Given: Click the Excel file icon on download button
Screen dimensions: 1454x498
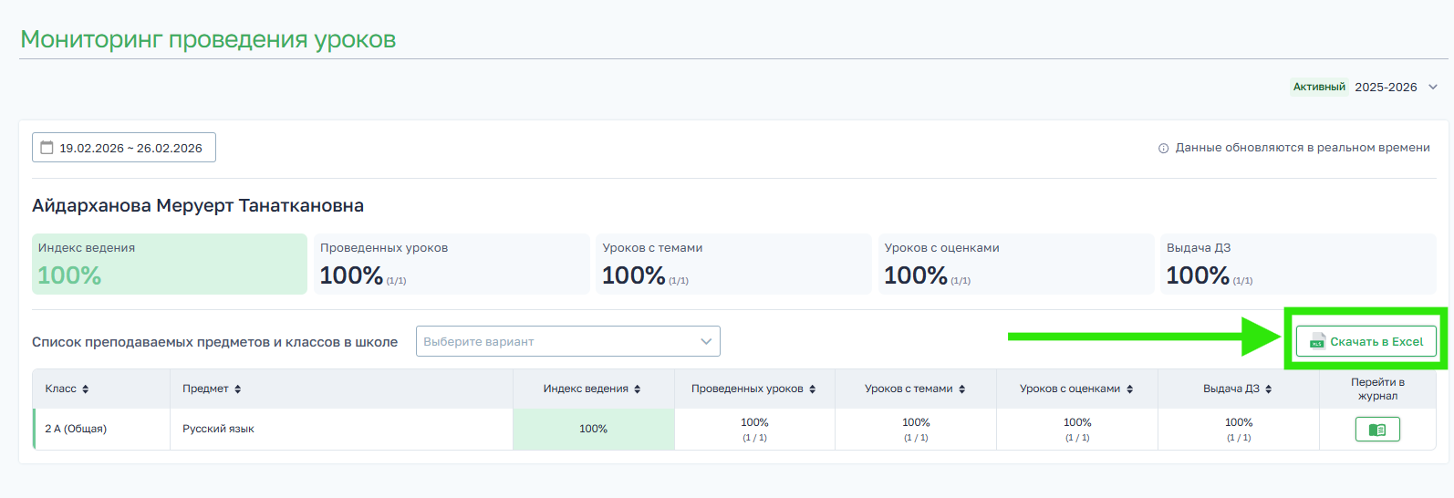Looking at the screenshot, I should (x=1317, y=342).
